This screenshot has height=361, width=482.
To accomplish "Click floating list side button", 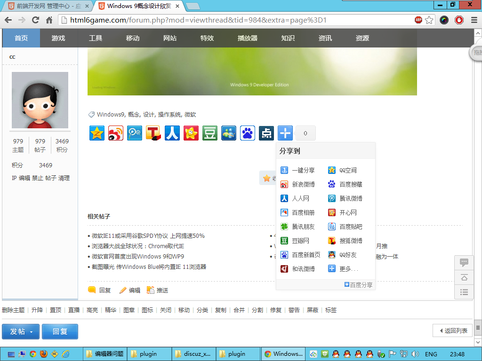I will click(x=464, y=292).
